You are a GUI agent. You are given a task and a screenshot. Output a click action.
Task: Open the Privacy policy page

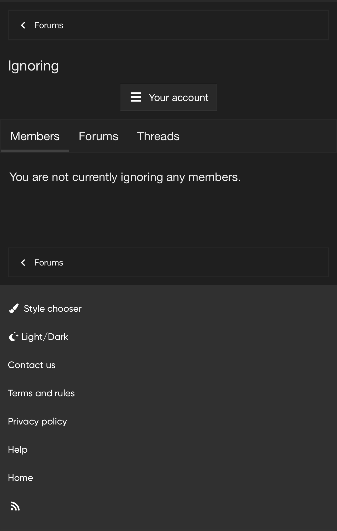click(37, 421)
